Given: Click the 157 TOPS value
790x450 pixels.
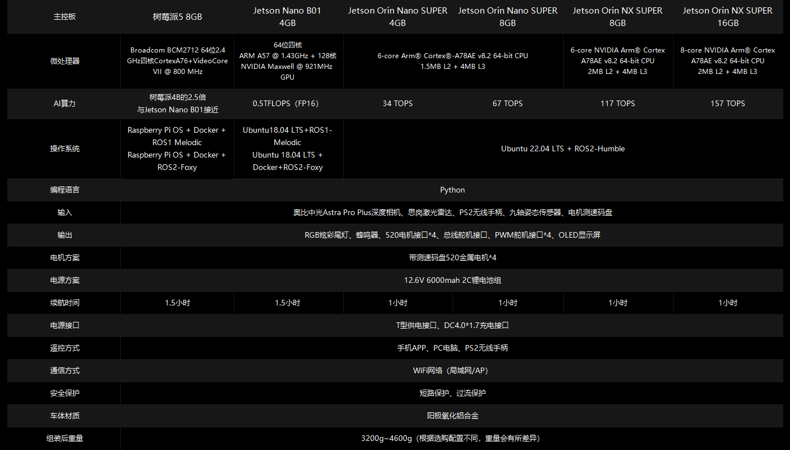Looking at the screenshot, I should [728, 103].
